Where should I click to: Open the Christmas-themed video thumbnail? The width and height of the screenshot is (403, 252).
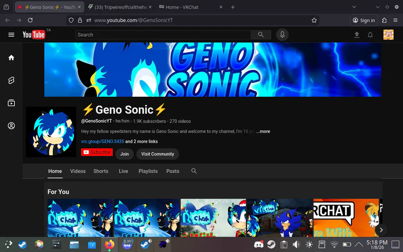point(213,218)
